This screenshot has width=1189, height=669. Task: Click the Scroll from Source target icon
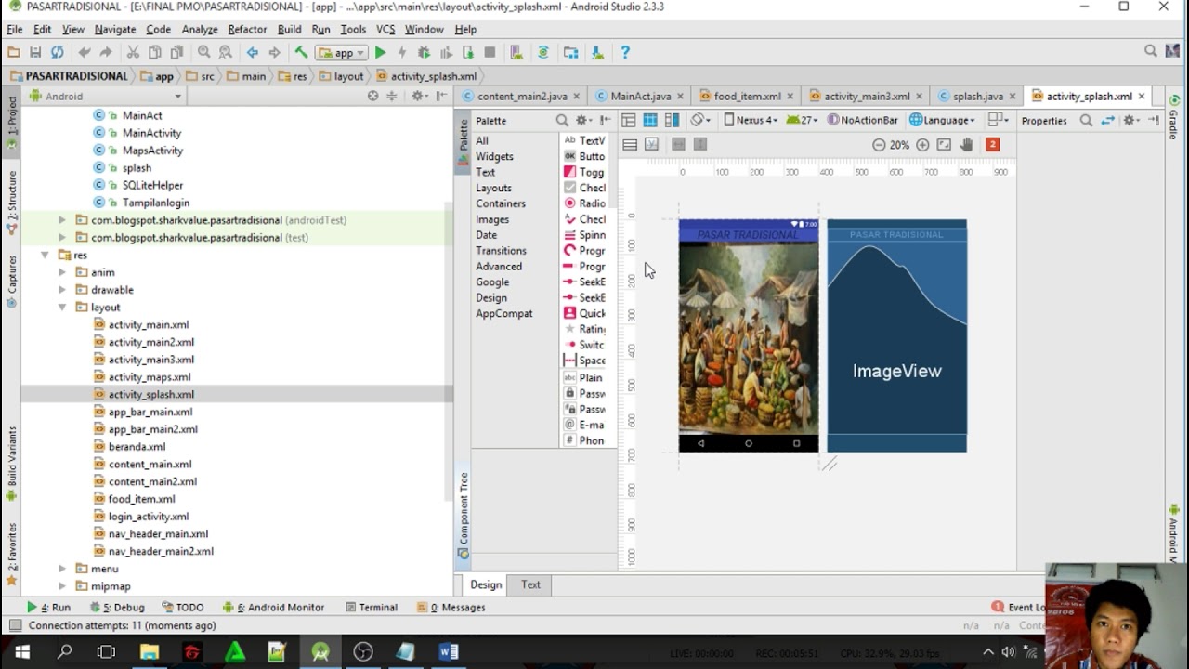click(372, 96)
